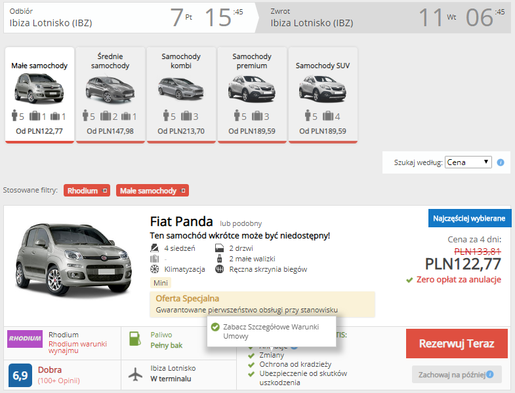Click info icon on Zachowaj na później
Screen dimensions: 515x393
(x=489, y=374)
